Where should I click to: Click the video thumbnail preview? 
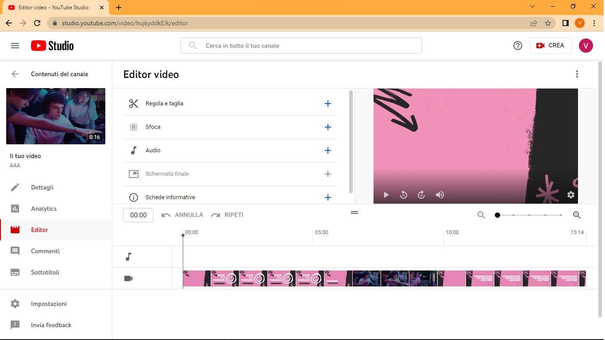pos(55,116)
